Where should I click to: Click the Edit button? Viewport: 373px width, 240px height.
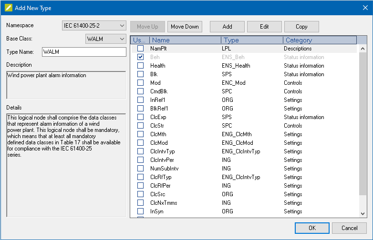click(264, 27)
